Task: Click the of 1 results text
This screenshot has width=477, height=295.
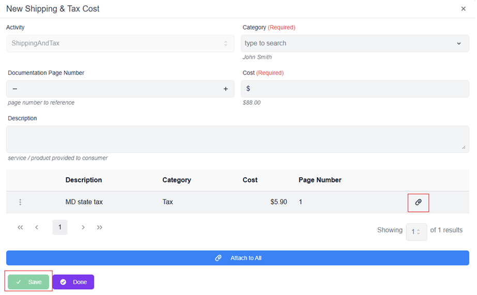Action: click(447, 230)
